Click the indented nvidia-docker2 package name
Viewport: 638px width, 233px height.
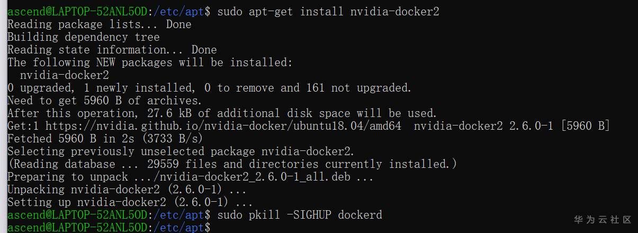click(x=65, y=75)
